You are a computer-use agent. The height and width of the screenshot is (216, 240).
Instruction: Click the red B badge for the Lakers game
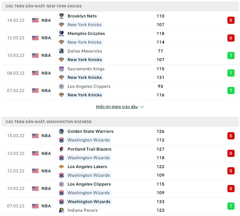(231, 171)
